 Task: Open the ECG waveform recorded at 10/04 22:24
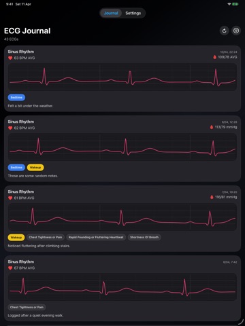point(122,77)
